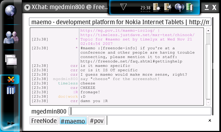The image size is (221, 132).
Task: Open the volume speaker status icon
Action: 167,7
